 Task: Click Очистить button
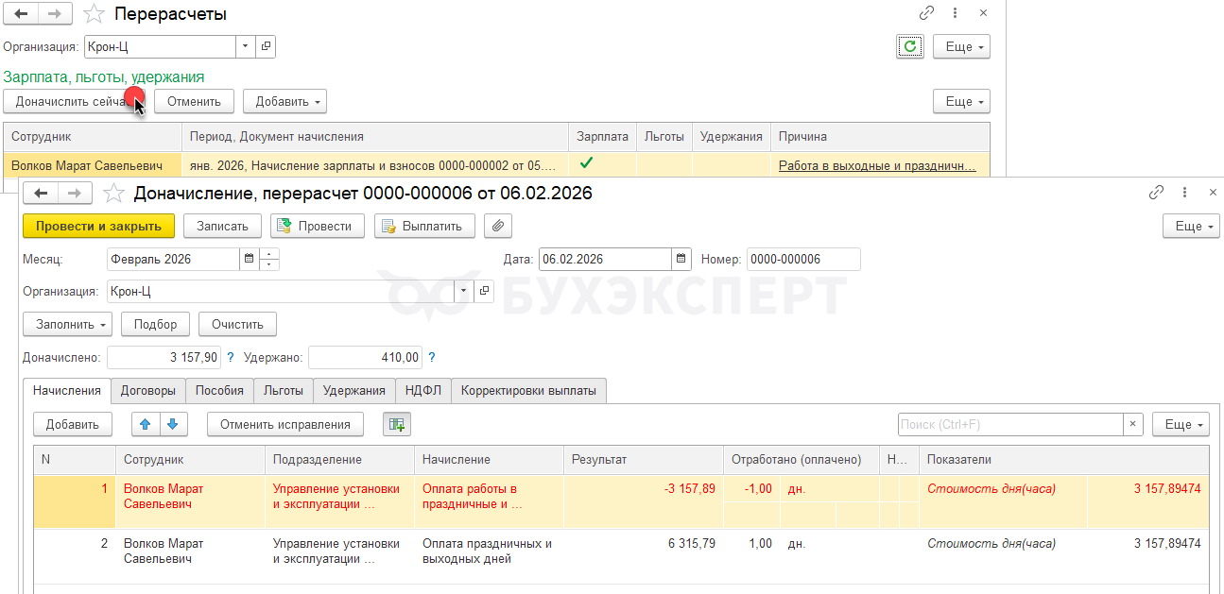(237, 324)
